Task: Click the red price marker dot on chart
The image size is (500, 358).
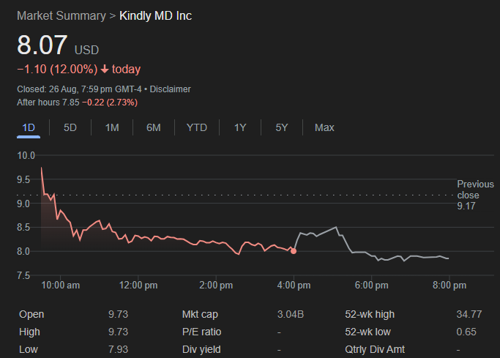Action: 294,251
